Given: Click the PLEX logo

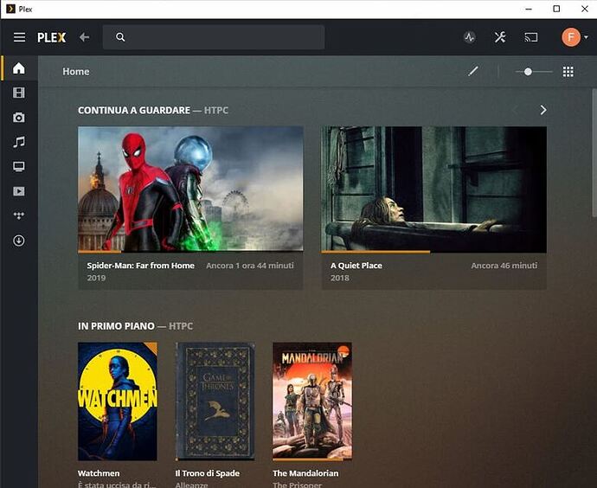Looking at the screenshot, I should point(52,37).
